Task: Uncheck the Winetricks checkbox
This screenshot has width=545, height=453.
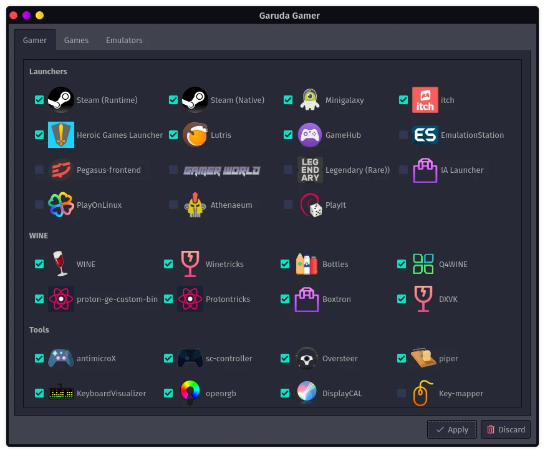Action: (x=168, y=264)
